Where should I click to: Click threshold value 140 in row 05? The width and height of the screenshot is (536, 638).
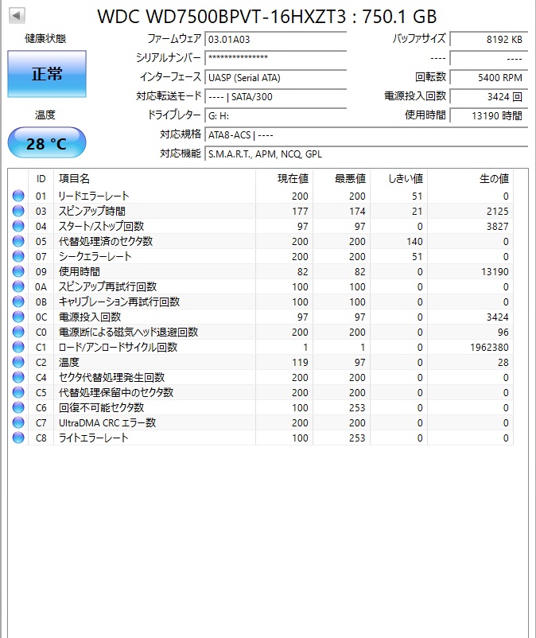(414, 241)
